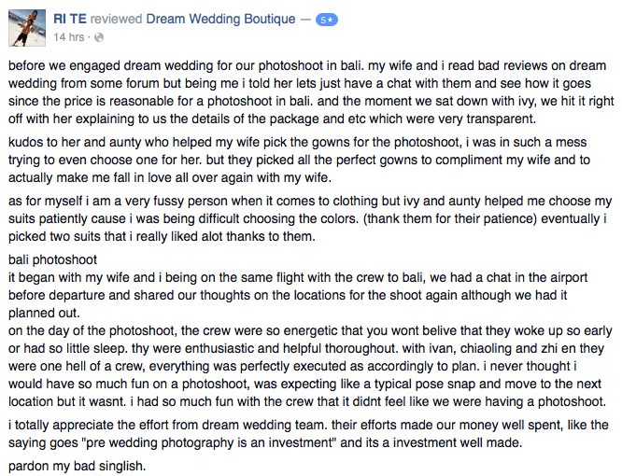Click the line starting "it began with my wife"

point(298,277)
